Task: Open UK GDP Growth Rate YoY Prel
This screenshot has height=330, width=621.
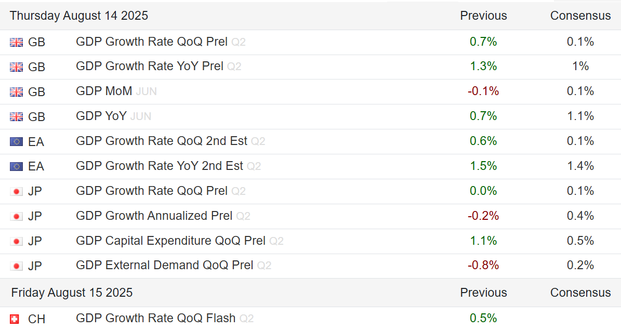Action: coord(149,67)
